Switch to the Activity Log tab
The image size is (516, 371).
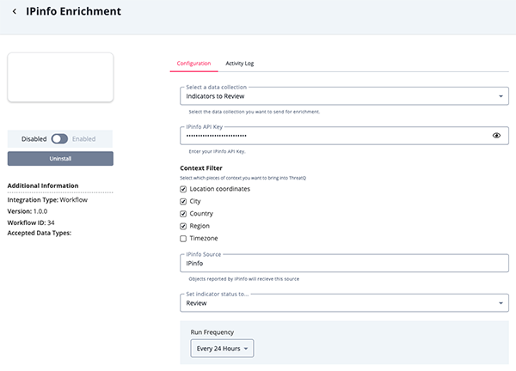click(240, 64)
